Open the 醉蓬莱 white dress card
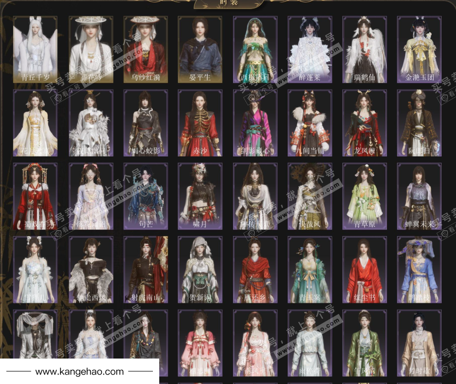Viewport: 456px width, 384px height. click(x=309, y=49)
